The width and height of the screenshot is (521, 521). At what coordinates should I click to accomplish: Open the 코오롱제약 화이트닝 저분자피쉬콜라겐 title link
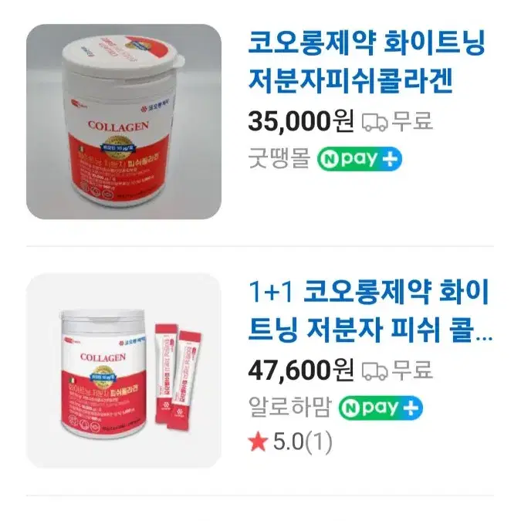[x=367, y=62]
